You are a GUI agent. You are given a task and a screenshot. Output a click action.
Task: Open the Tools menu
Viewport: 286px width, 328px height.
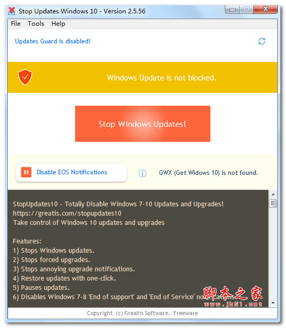point(36,24)
